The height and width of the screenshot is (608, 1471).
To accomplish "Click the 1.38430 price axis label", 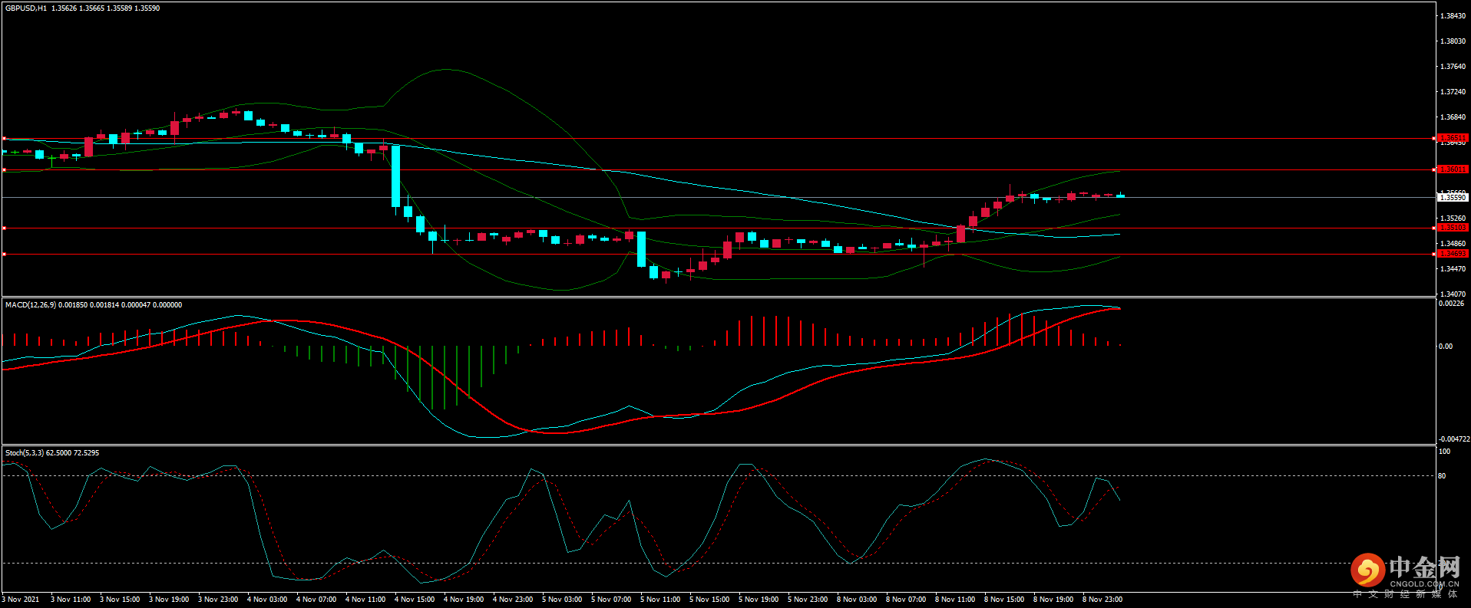I will pos(1453,16).
